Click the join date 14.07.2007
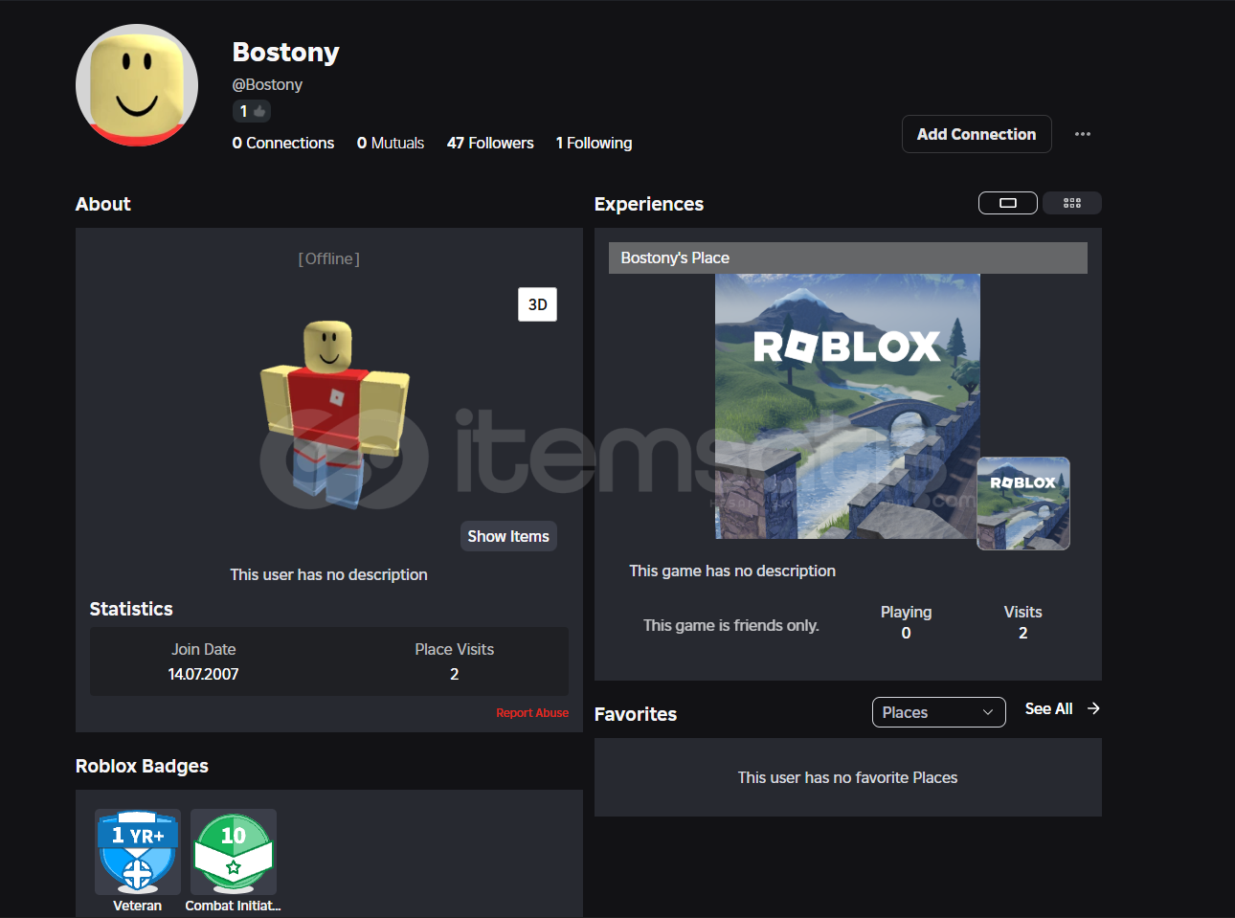 (x=203, y=674)
